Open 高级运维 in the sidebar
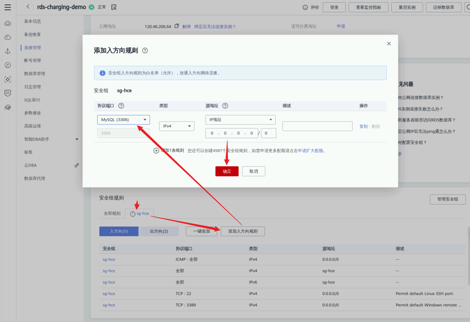470x322 pixels. pyautogui.click(x=33, y=126)
